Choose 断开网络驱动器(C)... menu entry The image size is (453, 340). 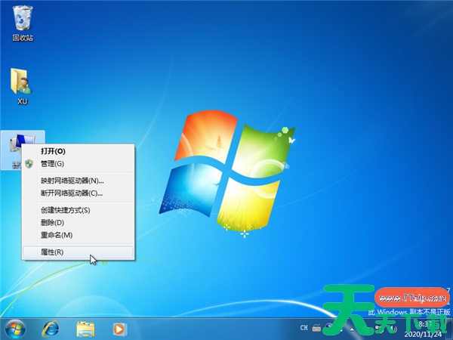coord(72,193)
